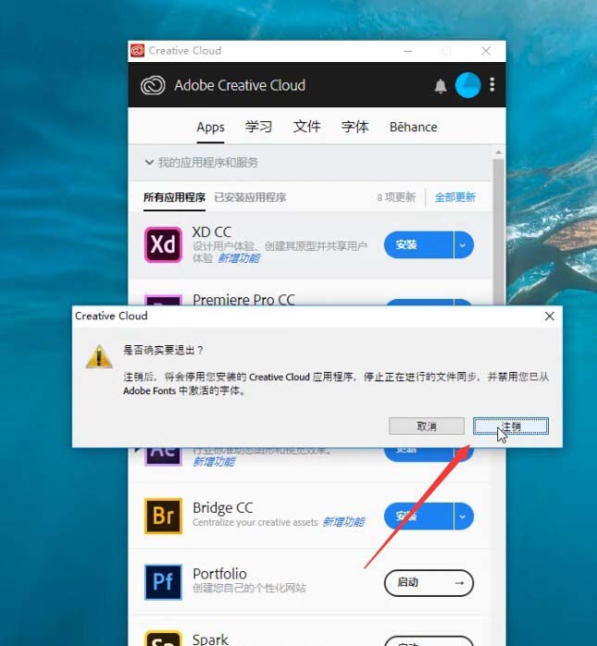Click the Portfolio title text
The width and height of the screenshot is (597, 646).
(219, 574)
